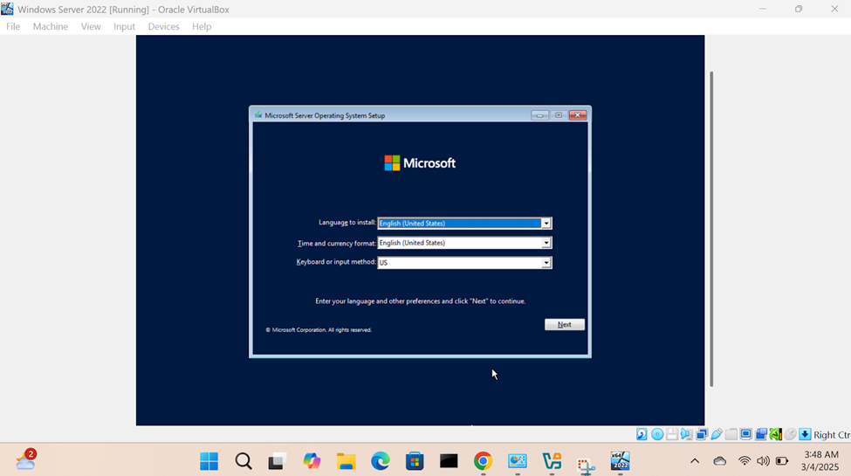Open the audio settings status icon

coord(687,434)
